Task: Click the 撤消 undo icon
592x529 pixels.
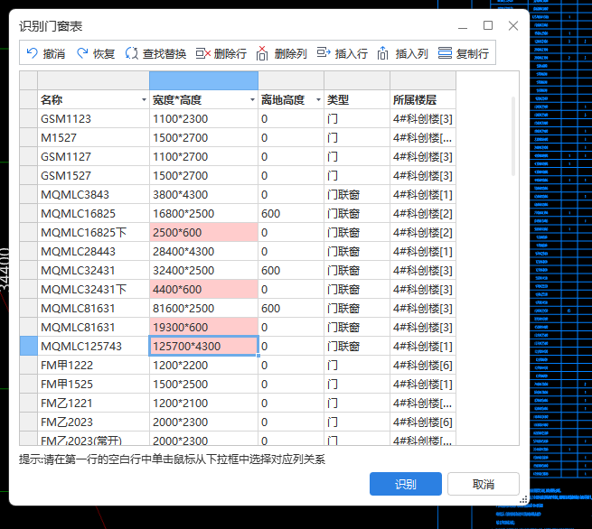Action: [33, 53]
